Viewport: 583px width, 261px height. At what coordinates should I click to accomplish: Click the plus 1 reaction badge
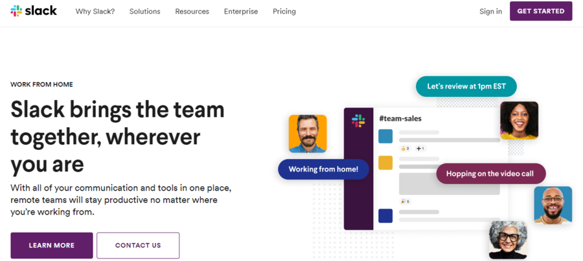point(420,149)
